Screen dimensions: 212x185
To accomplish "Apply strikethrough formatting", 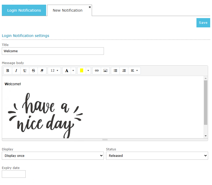I will pyautogui.click(x=33, y=71).
